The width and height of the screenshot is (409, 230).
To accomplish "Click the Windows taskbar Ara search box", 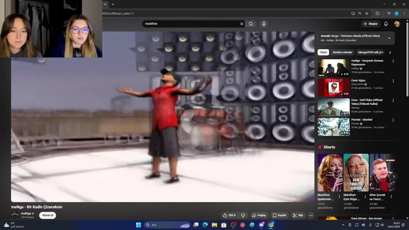I will [167, 225].
